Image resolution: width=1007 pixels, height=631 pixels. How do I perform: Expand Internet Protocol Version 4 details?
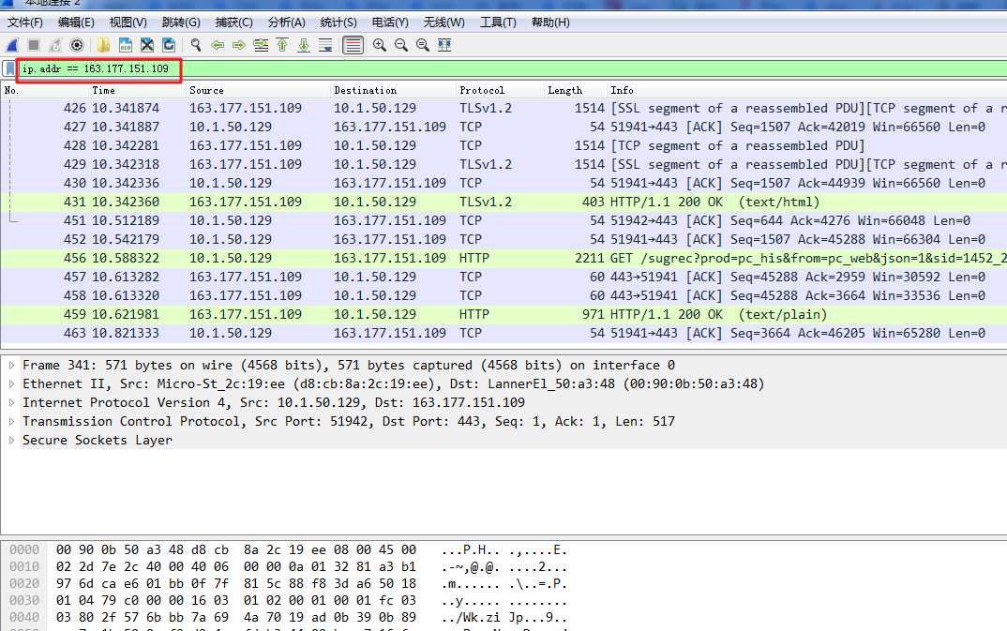[x=11, y=402]
